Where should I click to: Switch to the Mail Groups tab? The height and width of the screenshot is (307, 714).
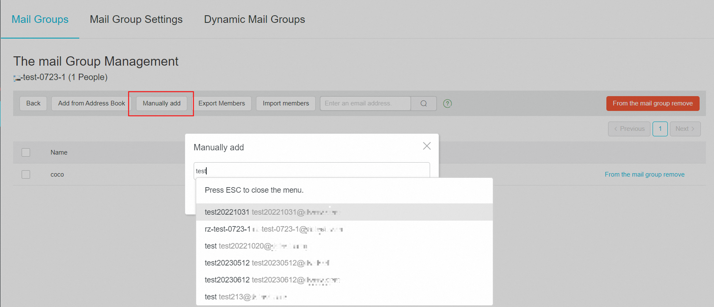(40, 19)
